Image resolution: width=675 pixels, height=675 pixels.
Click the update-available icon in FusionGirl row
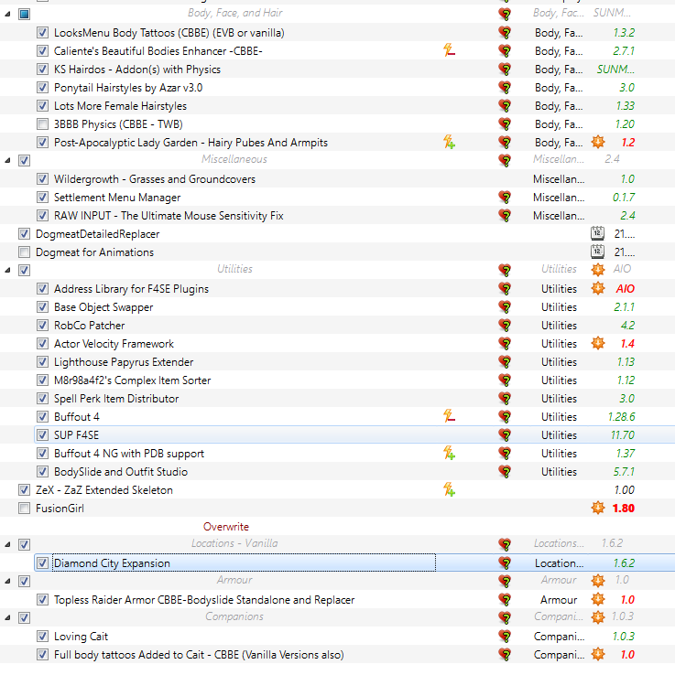point(598,508)
